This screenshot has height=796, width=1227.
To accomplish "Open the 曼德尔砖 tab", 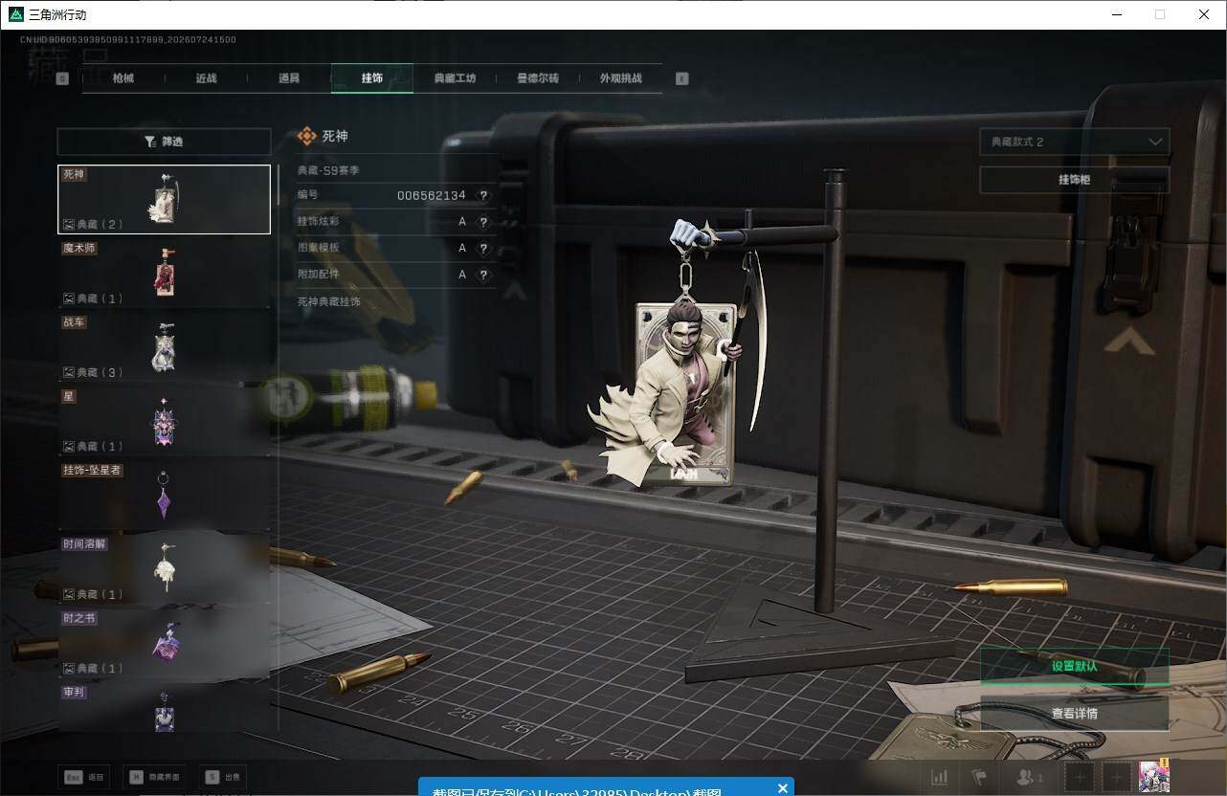I will pos(538,78).
